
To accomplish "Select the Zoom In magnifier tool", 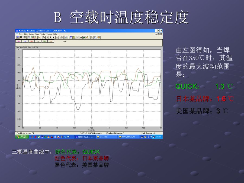I will click(x=36, y=37).
